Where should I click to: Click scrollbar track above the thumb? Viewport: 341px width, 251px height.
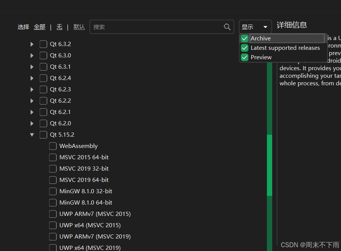270,99
